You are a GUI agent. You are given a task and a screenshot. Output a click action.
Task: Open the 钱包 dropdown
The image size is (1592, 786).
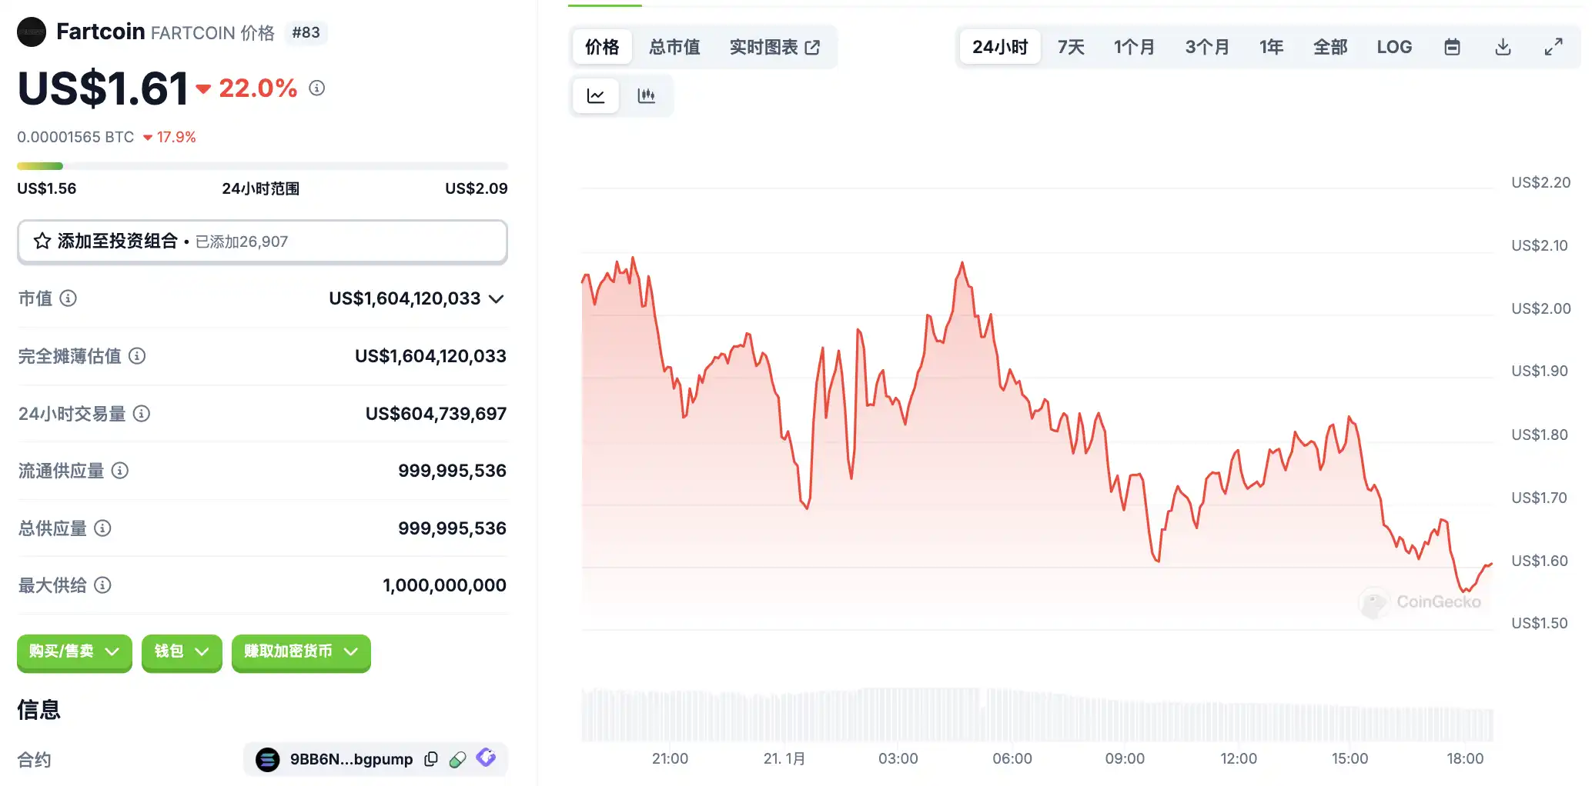(182, 652)
